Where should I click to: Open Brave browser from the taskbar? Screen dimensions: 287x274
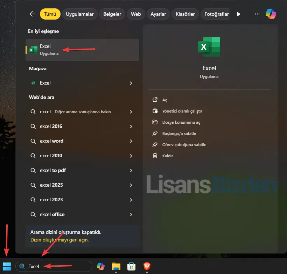tap(147, 266)
